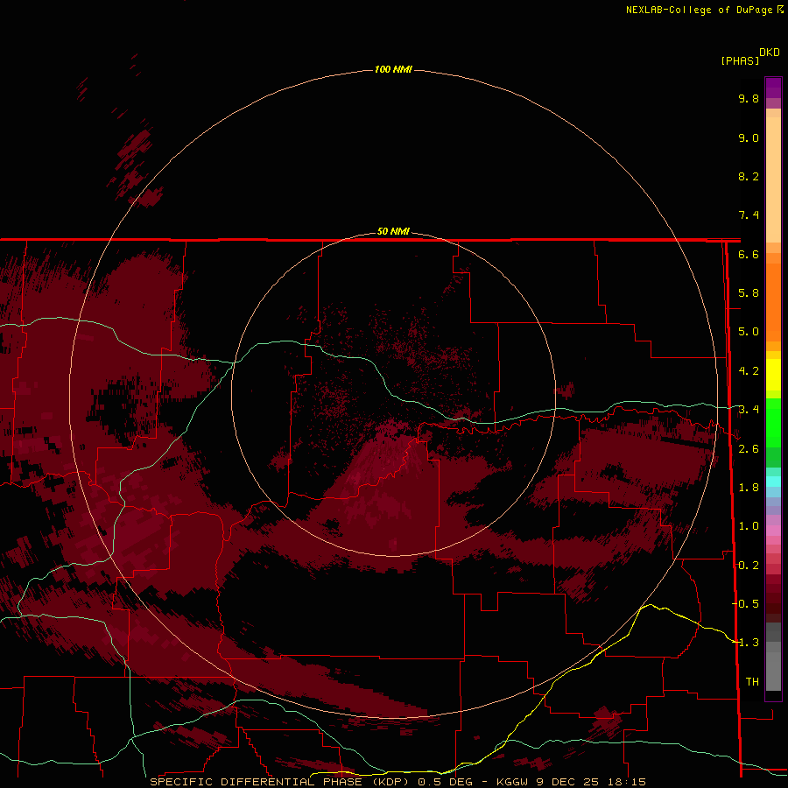Click the 7.4 legend value
This screenshot has width=788, height=788.
point(749,215)
